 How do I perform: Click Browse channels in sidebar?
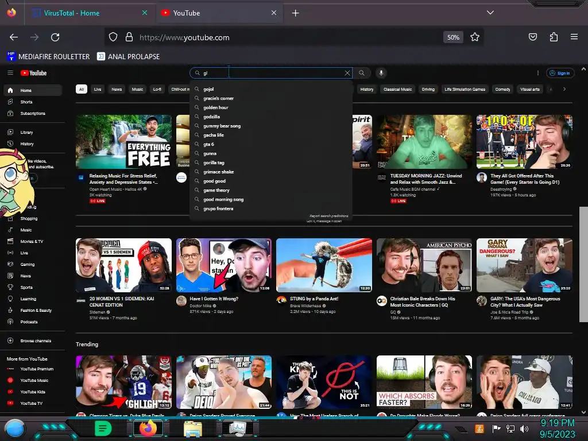tap(33, 341)
